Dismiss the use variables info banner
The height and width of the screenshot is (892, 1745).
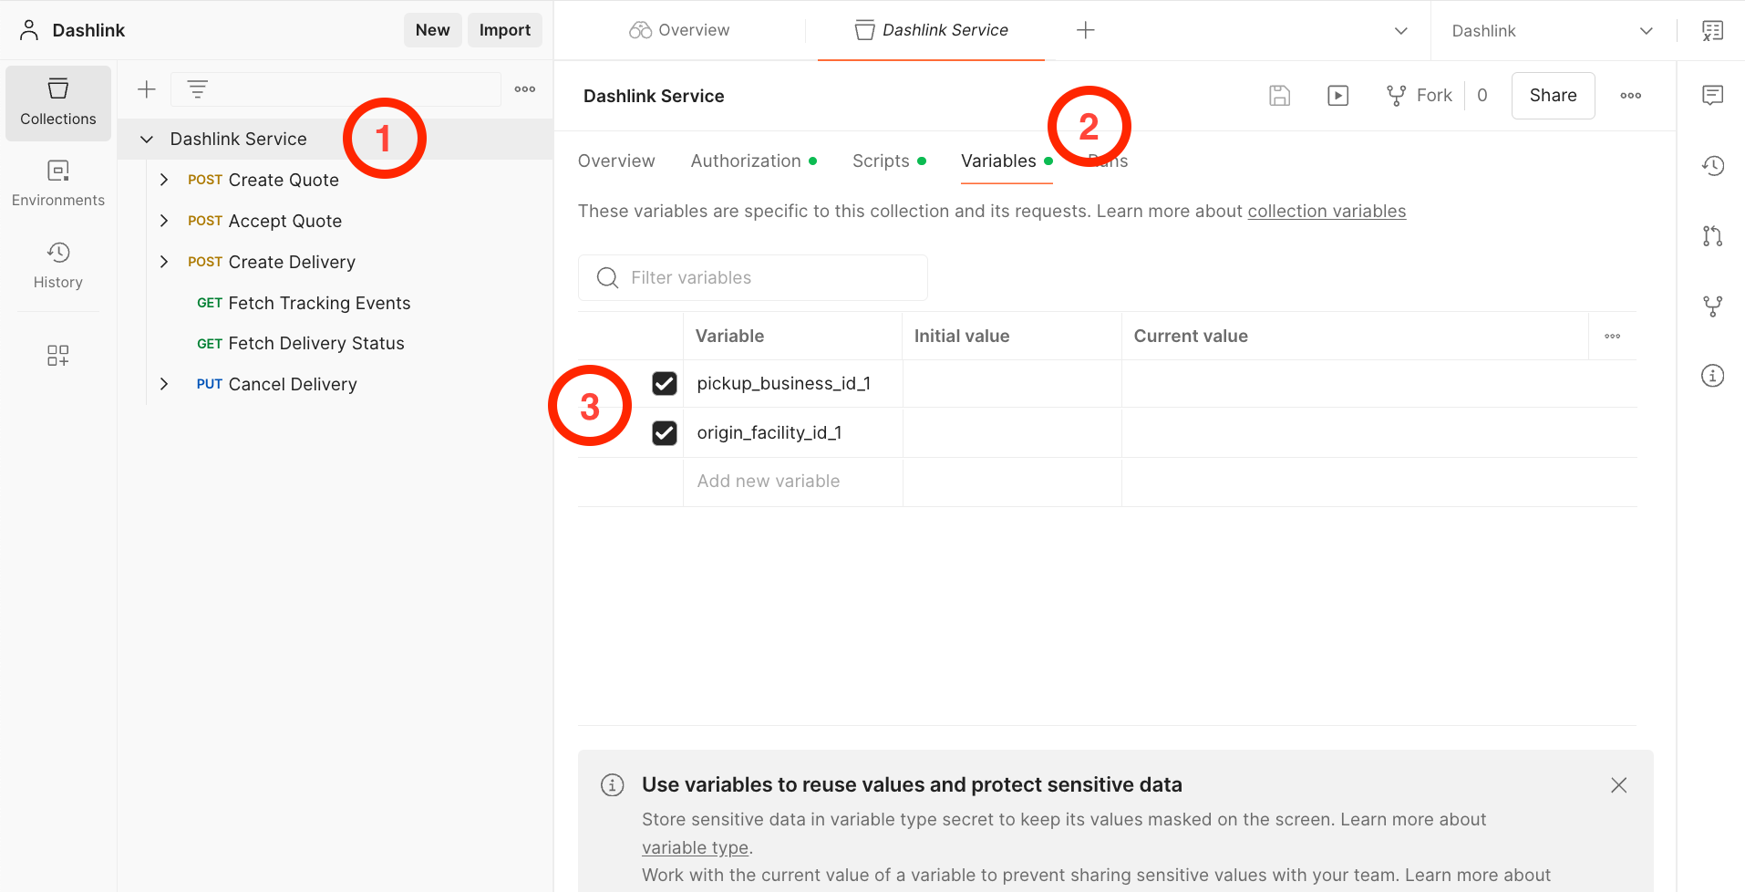[x=1619, y=785]
